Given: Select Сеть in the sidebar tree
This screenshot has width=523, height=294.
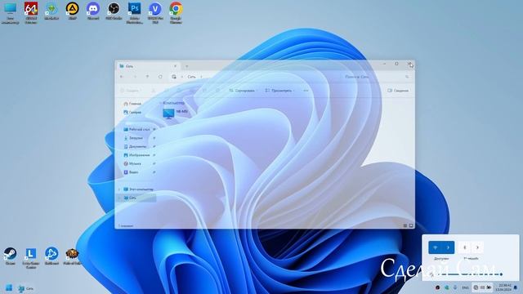Looking at the screenshot, I should (136, 198).
